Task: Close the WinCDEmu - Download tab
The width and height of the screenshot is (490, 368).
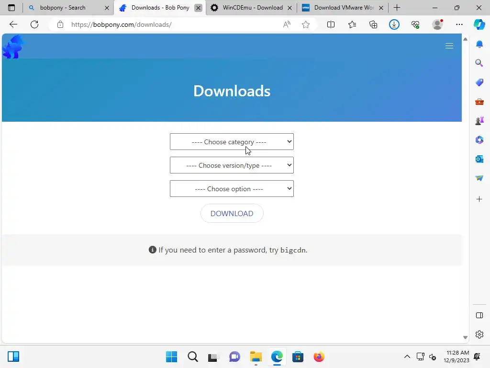Action: tap(290, 8)
